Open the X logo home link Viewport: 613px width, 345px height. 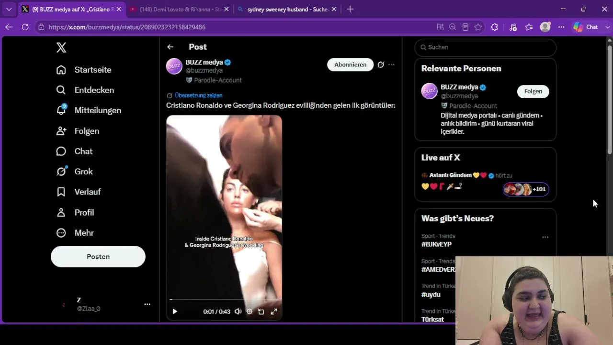click(61, 47)
